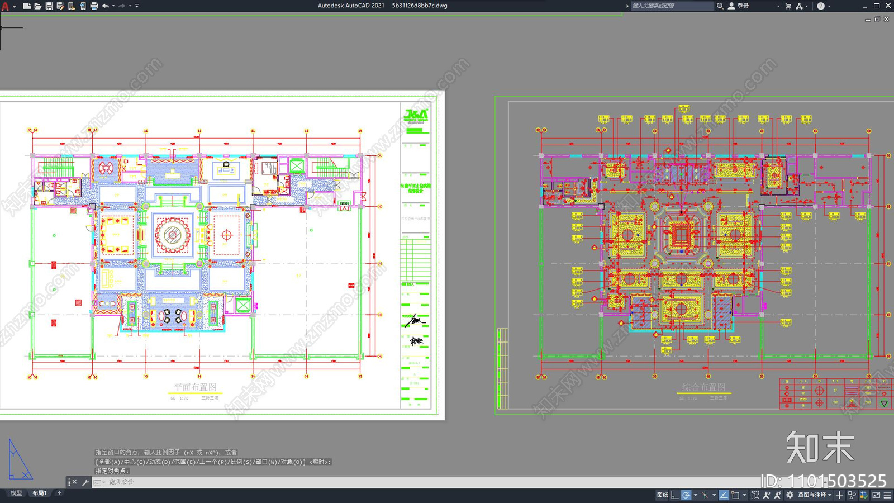
Task: Expand the redo history dropdown
Action: coord(130,6)
